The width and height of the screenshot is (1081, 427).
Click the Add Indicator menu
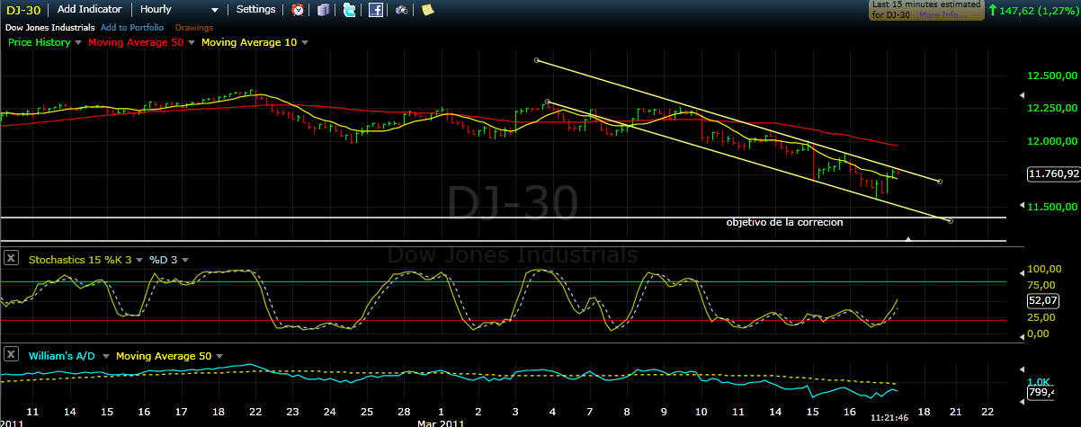point(89,9)
